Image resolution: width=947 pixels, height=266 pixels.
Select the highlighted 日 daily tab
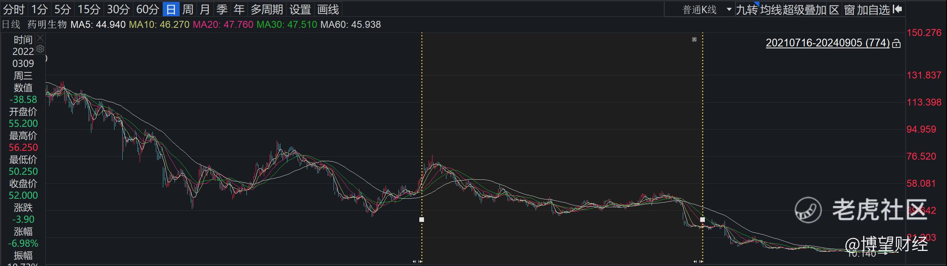[171, 9]
